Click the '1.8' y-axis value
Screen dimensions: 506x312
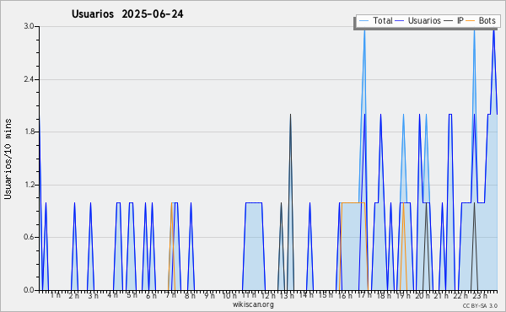pos(29,132)
